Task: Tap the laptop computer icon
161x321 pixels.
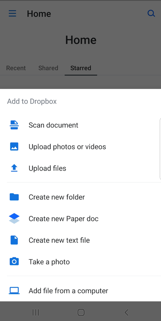Action: [14, 291]
